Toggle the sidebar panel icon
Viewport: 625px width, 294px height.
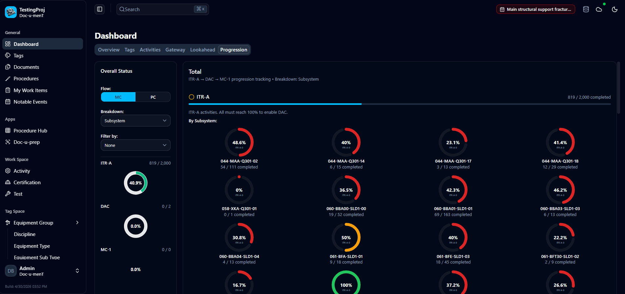coord(100,9)
